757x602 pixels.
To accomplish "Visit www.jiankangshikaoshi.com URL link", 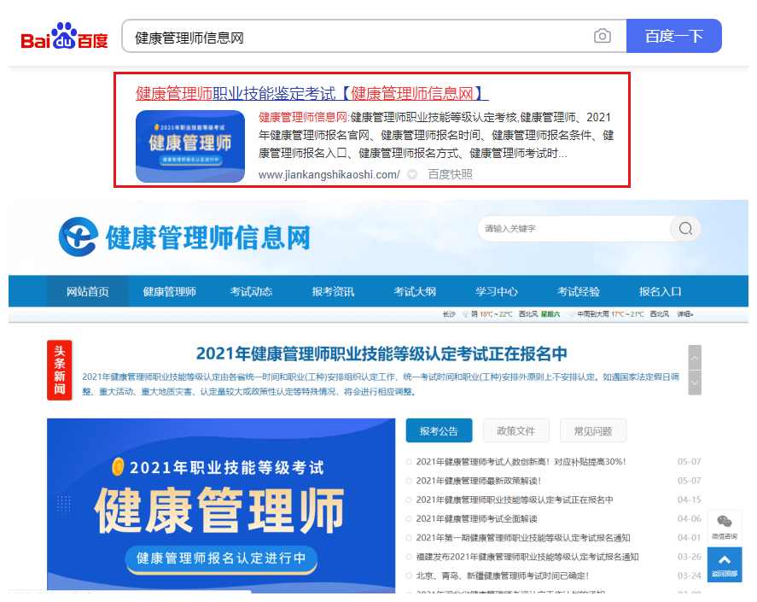I will (x=329, y=174).
